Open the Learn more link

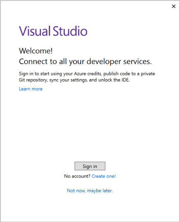click(31, 89)
